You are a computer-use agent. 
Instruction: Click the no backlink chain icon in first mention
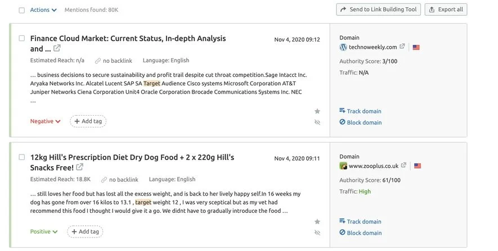coord(98,61)
